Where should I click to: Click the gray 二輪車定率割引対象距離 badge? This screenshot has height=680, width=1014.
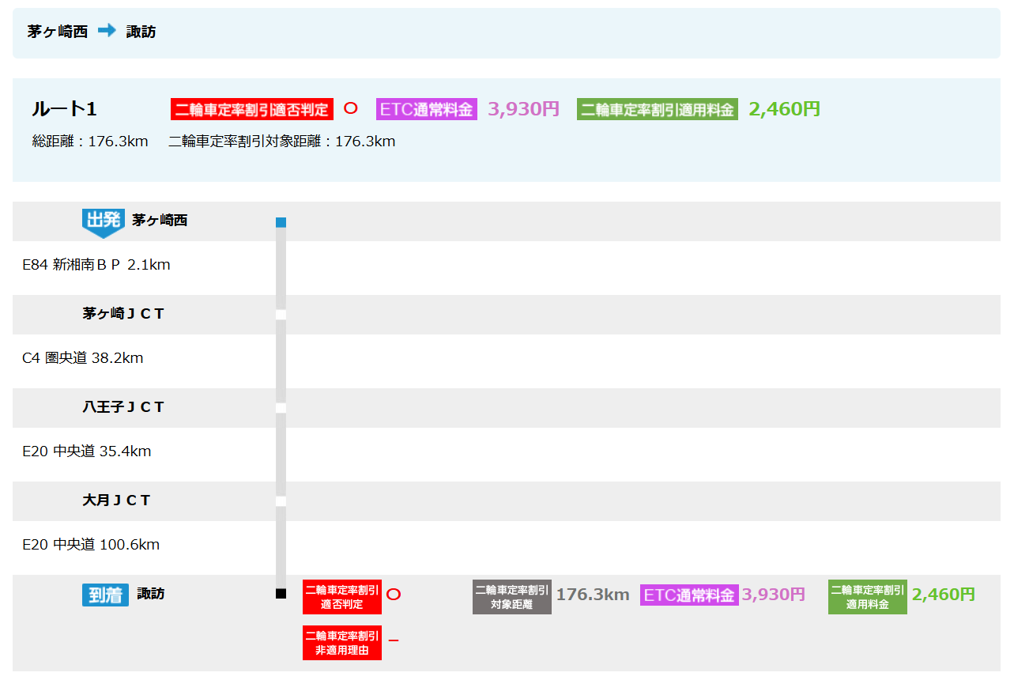click(x=511, y=597)
